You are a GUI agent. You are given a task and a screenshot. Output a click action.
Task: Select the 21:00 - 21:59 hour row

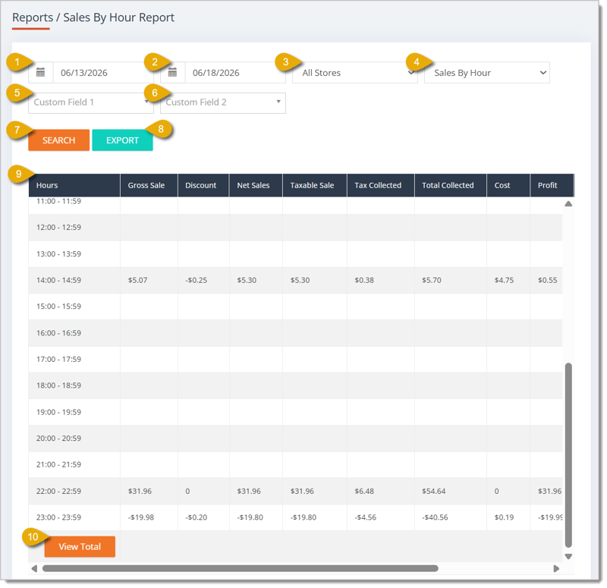295,464
